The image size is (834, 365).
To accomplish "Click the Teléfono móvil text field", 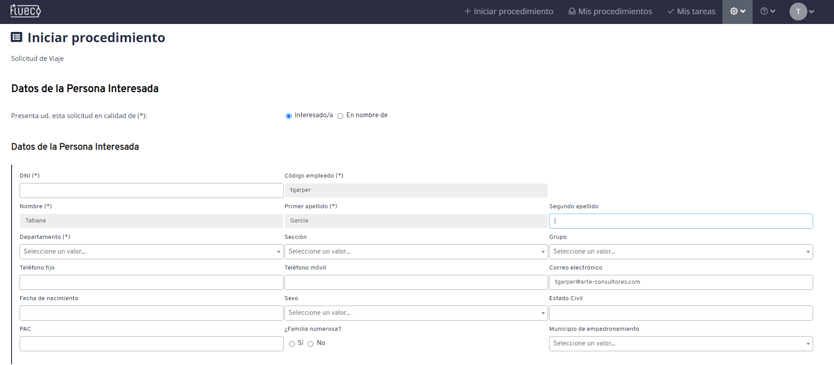I will [416, 282].
